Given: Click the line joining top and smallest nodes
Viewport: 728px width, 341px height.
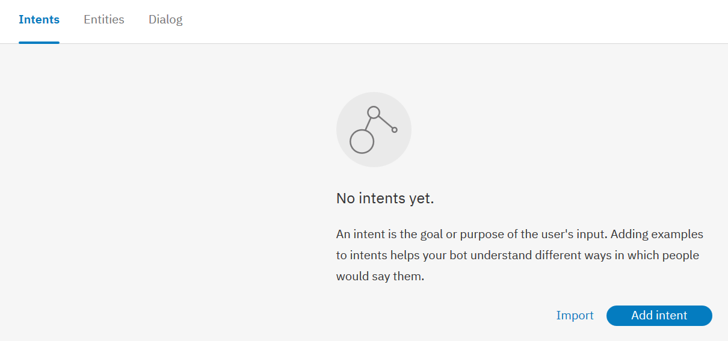Looking at the screenshot, I should 385,121.
